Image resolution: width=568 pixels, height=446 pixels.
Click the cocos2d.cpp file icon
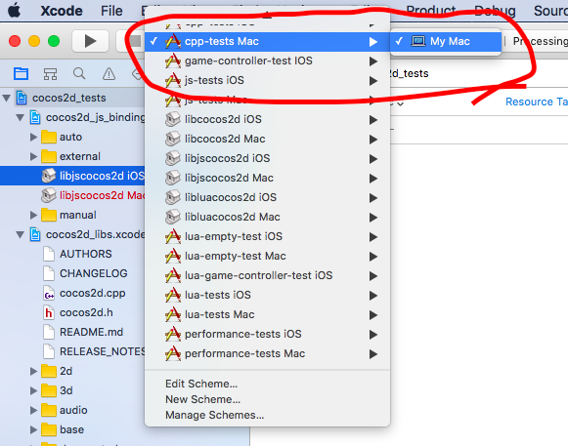[49, 293]
